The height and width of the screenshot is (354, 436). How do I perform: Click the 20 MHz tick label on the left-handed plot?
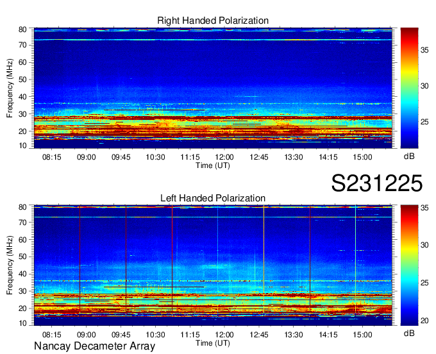(22, 308)
